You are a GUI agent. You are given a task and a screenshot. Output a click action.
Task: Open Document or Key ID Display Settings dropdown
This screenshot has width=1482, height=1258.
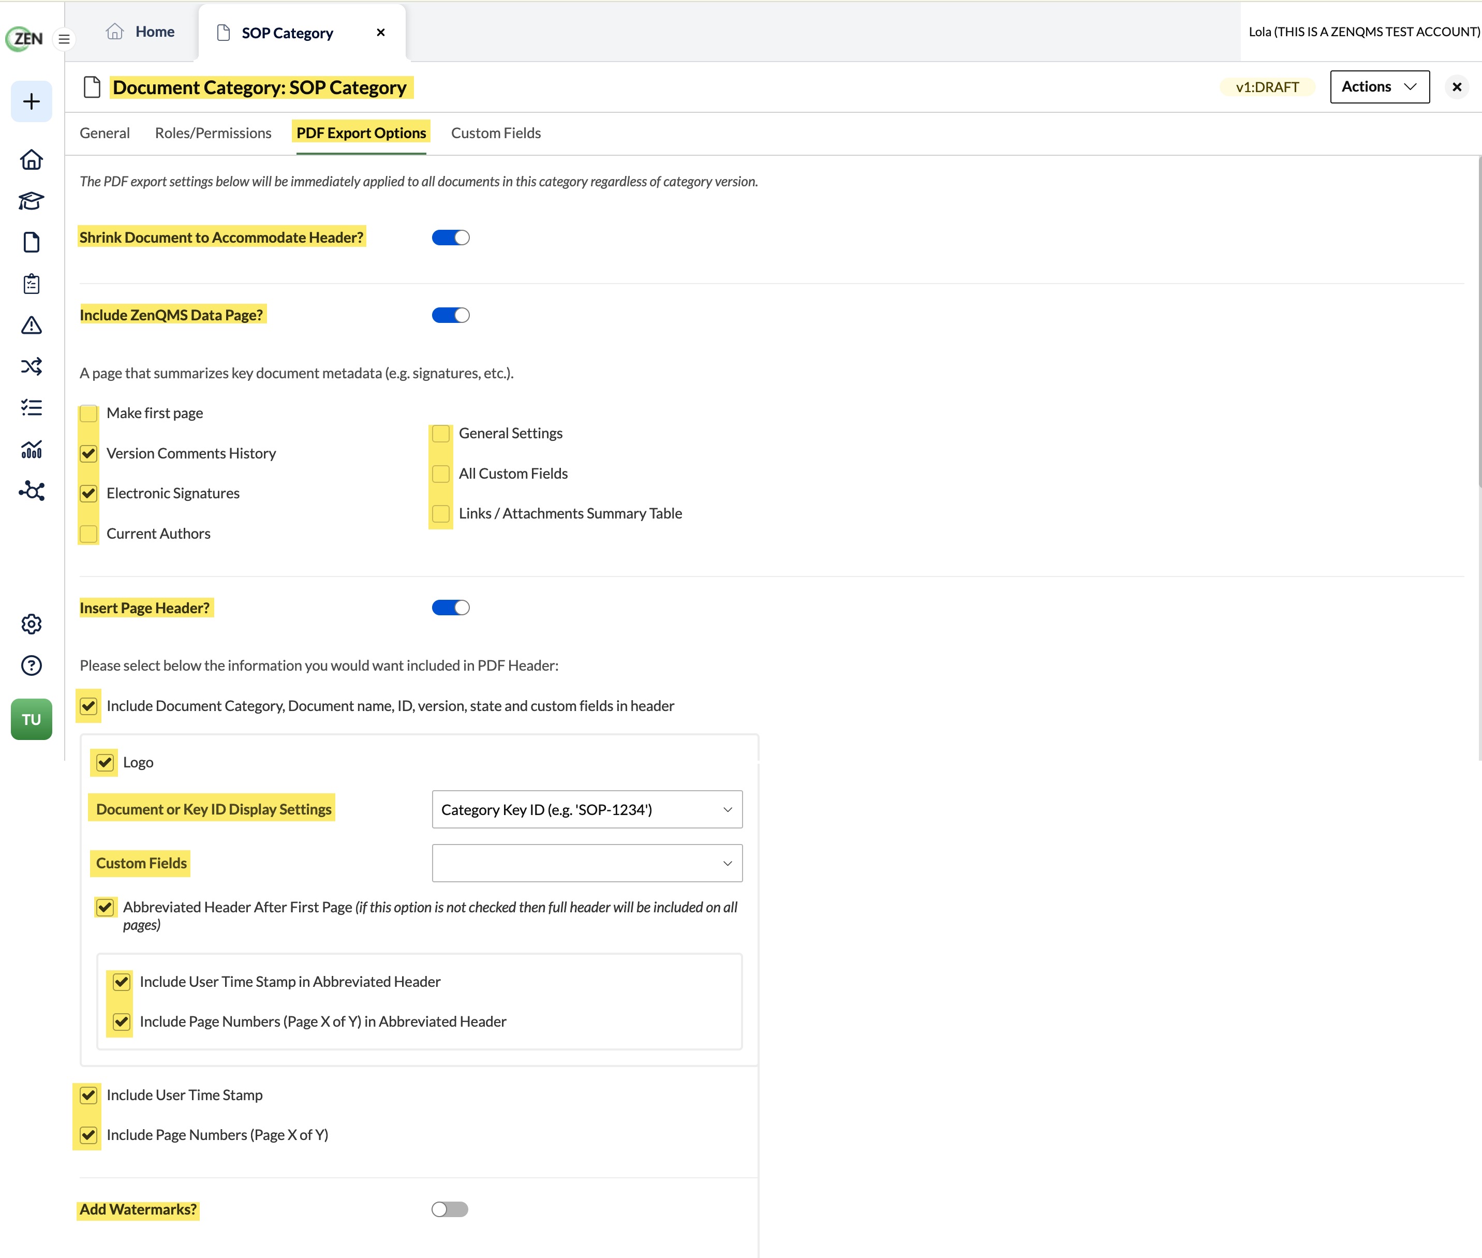point(587,809)
